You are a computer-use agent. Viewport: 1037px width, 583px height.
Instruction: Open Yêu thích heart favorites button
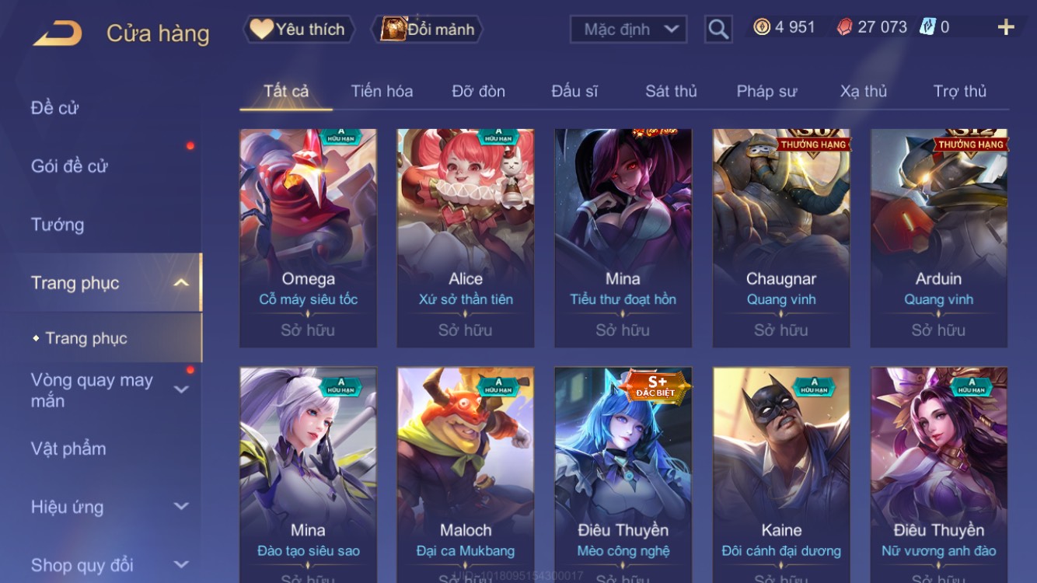[x=298, y=30]
